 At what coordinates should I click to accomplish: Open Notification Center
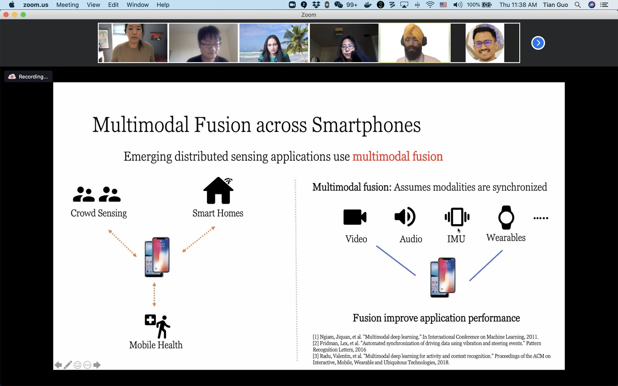pos(605,5)
